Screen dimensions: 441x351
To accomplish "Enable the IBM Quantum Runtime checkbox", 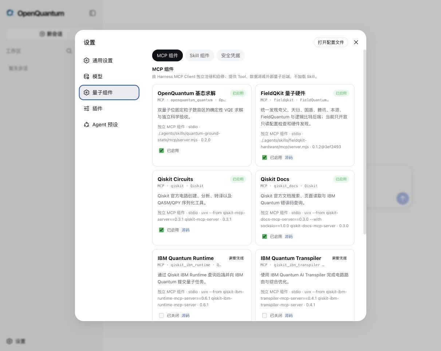I will tap(161, 315).
